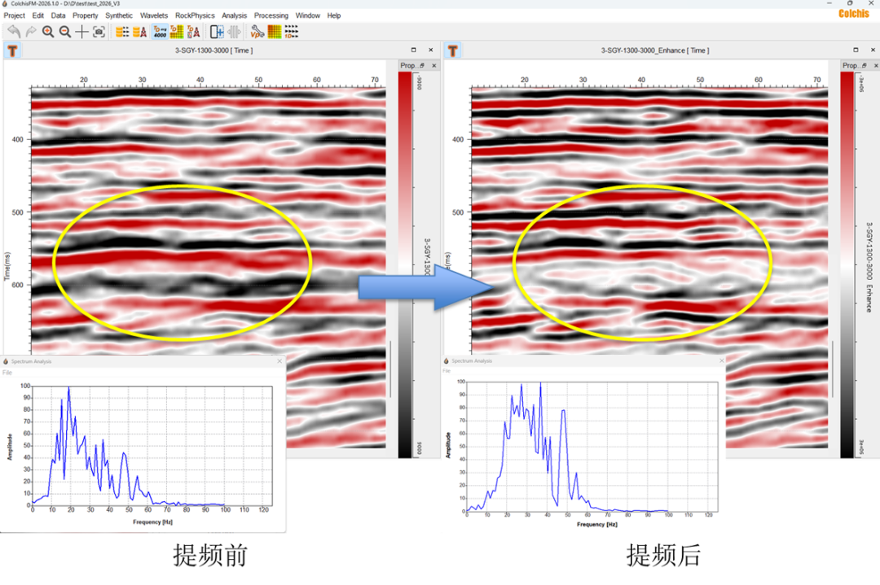Close the right Spectrum Analysis window

pyautogui.click(x=720, y=360)
